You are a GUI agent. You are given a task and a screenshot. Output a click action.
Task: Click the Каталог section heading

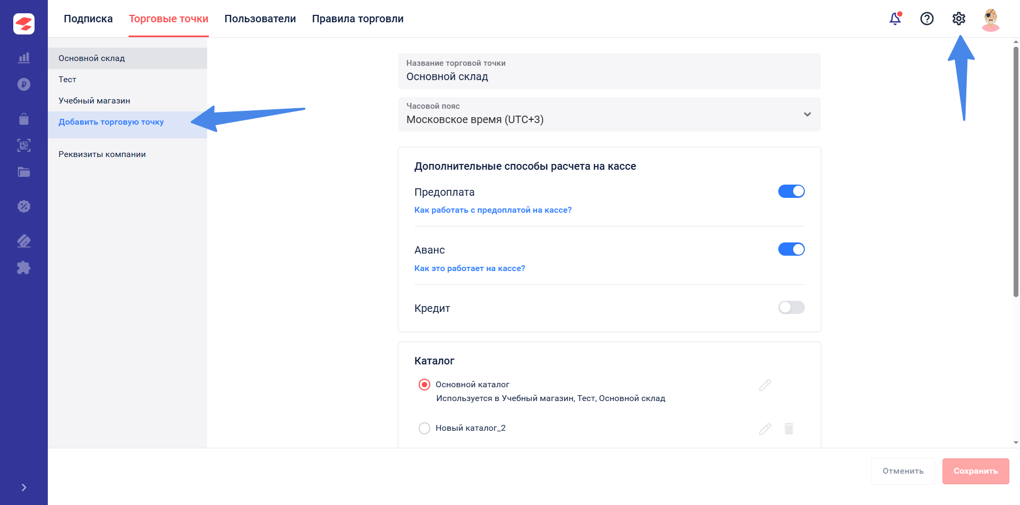pos(434,361)
